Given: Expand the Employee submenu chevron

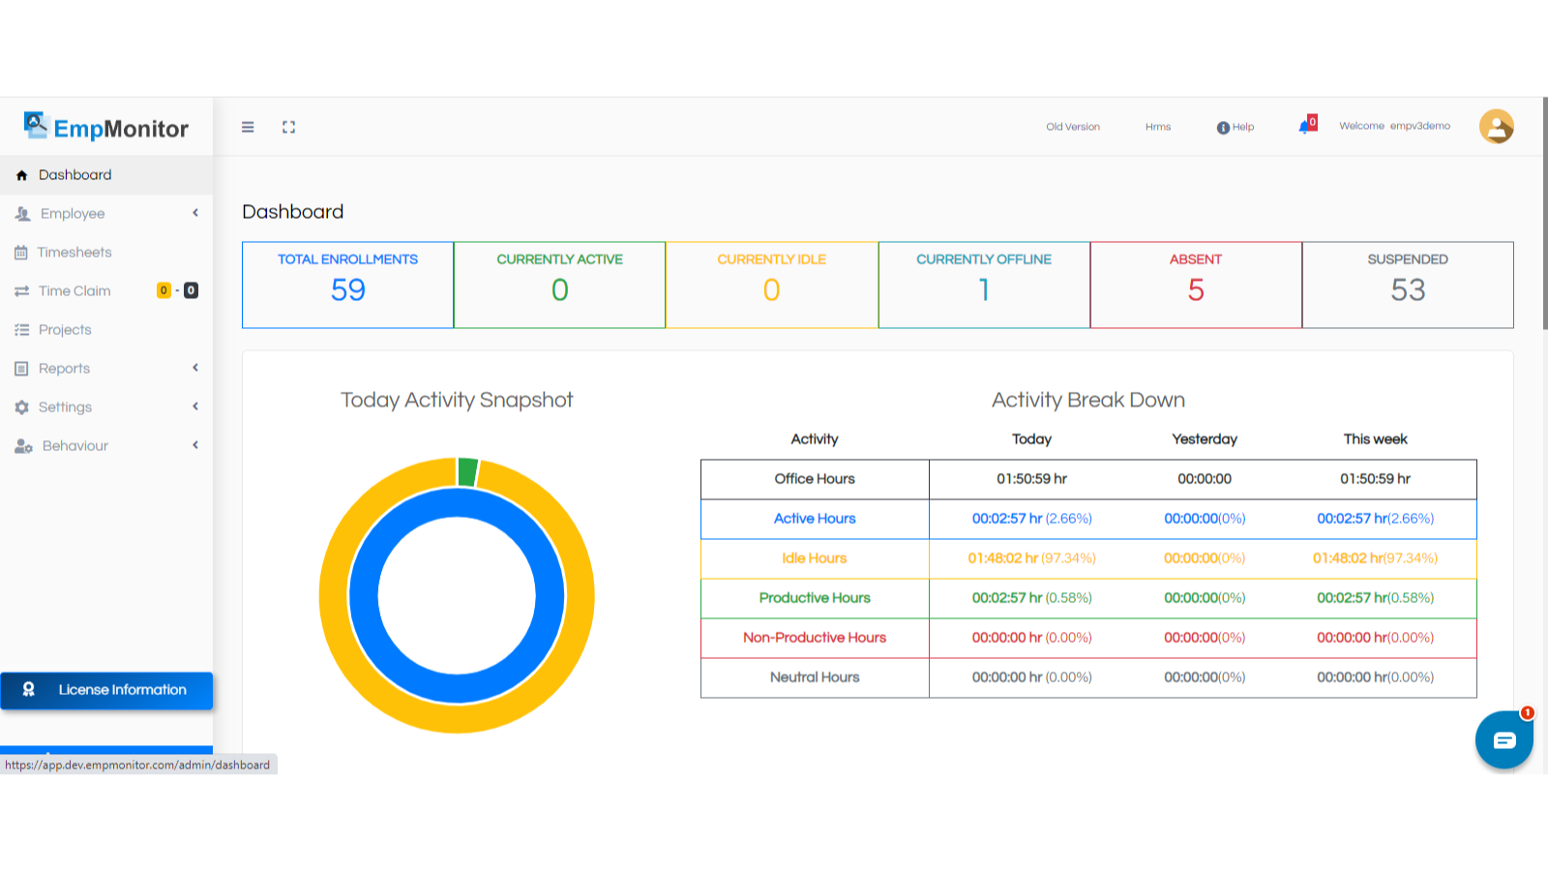Looking at the screenshot, I should [195, 213].
